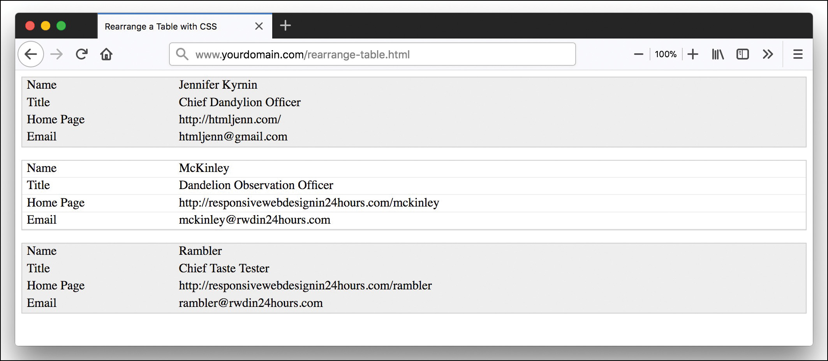Click Rambler's home page URL
Screen dimensions: 828x361
click(305, 286)
